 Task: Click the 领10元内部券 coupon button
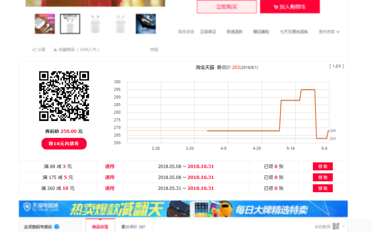click(x=64, y=144)
